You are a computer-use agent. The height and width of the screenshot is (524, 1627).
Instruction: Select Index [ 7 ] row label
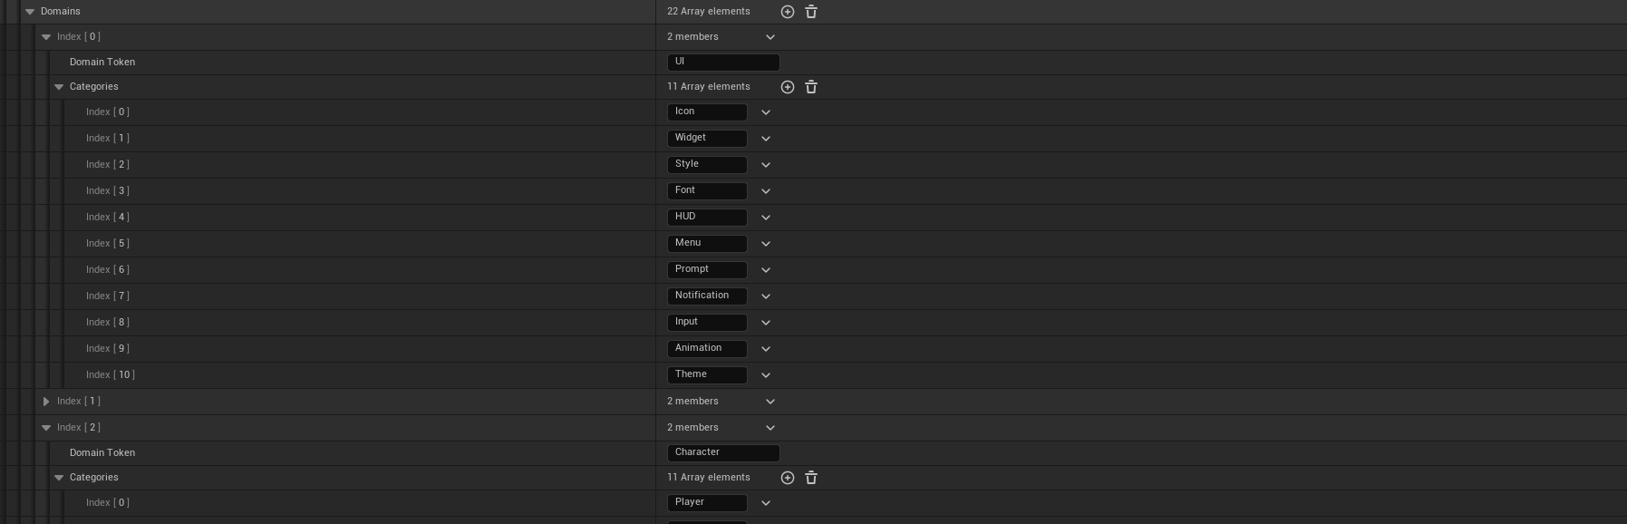click(108, 296)
